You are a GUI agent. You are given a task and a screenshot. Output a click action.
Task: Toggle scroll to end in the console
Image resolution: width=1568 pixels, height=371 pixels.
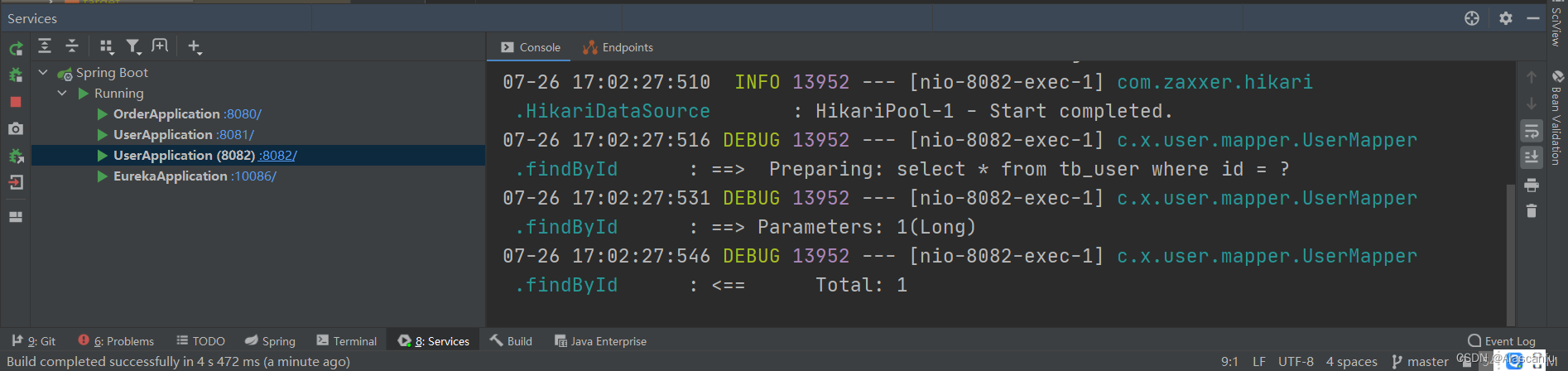(1532, 157)
